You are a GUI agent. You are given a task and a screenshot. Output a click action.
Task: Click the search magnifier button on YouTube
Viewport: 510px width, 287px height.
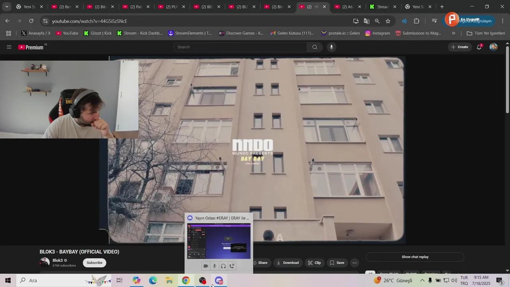(315, 47)
